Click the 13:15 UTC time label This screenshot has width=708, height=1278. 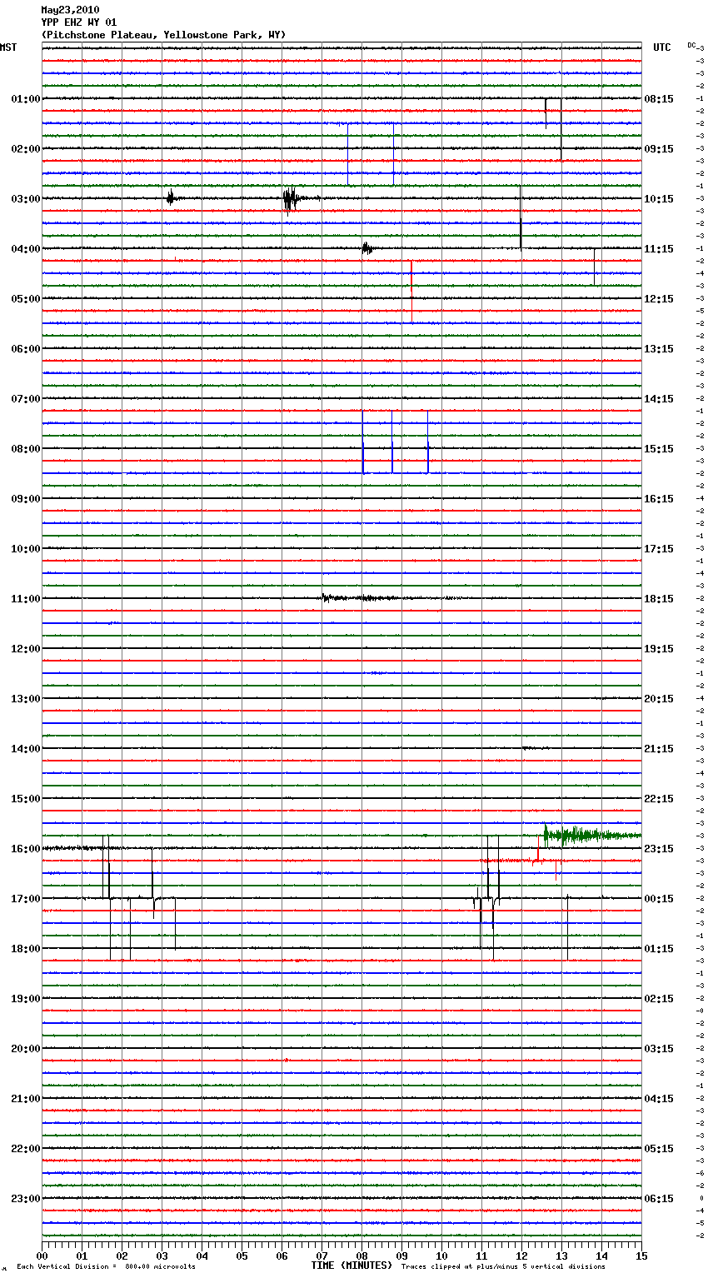pos(659,349)
